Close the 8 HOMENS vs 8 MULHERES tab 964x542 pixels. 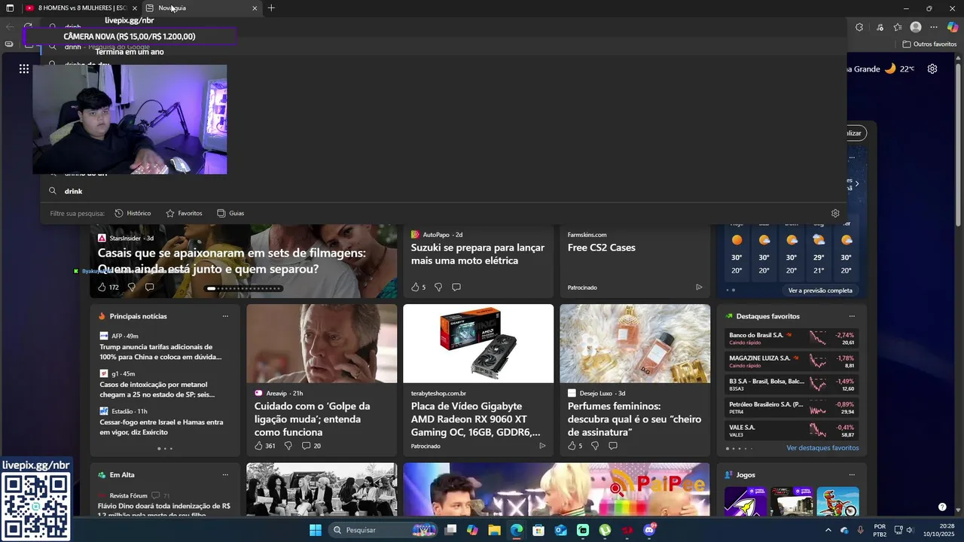click(x=134, y=8)
